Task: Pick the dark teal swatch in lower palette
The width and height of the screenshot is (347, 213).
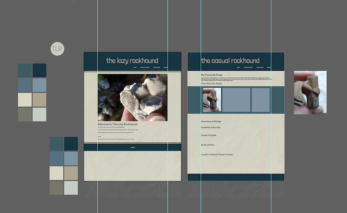Action: click(x=56, y=144)
